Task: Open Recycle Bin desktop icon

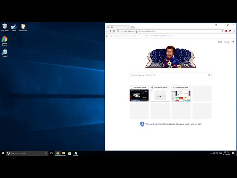Action: (4, 27)
